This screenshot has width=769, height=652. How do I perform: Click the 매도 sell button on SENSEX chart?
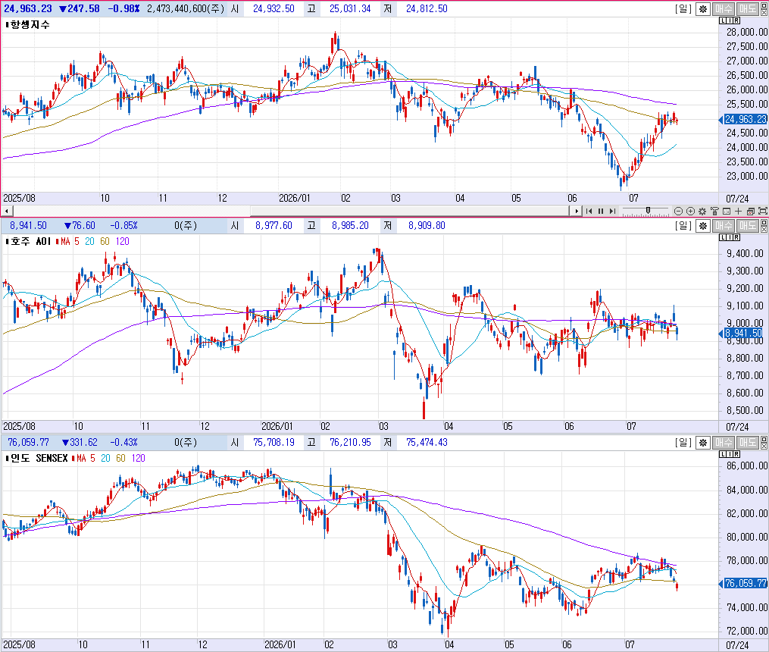click(748, 443)
